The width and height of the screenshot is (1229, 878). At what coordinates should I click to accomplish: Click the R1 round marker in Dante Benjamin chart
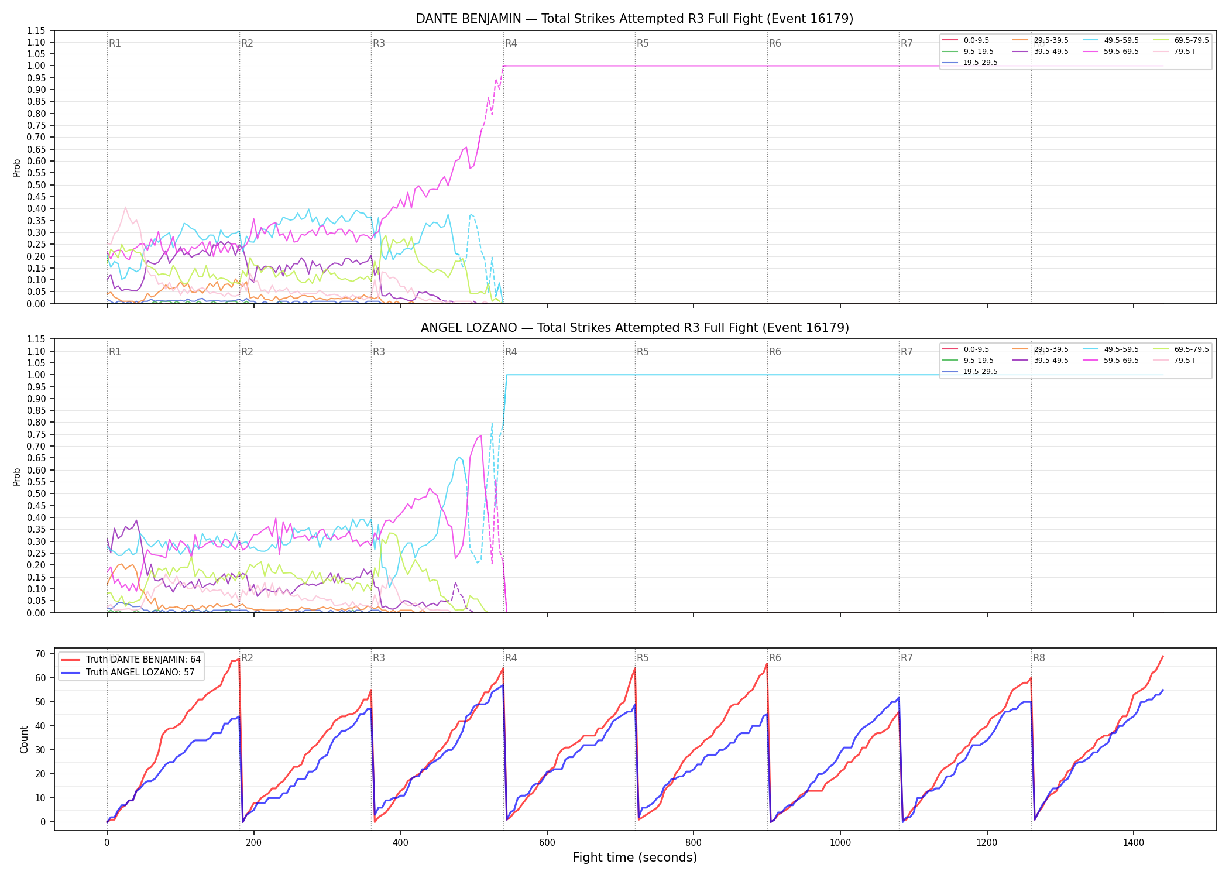click(115, 43)
